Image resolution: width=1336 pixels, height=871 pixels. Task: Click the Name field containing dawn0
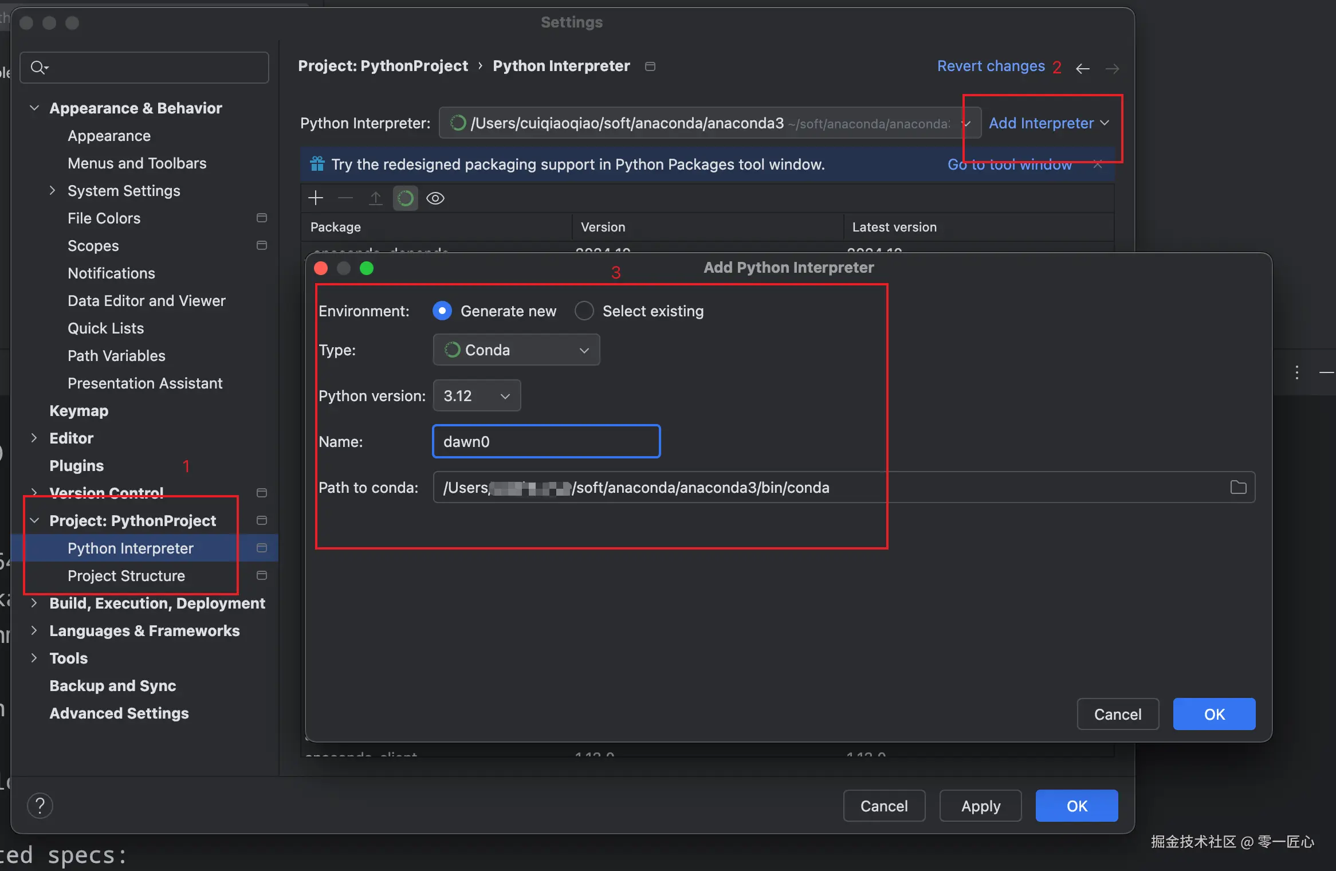click(x=546, y=441)
